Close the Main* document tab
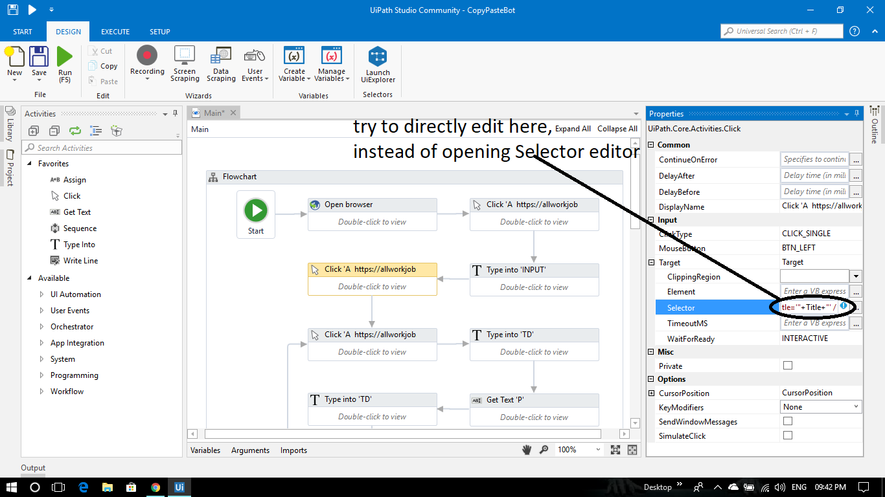 click(x=233, y=113)
